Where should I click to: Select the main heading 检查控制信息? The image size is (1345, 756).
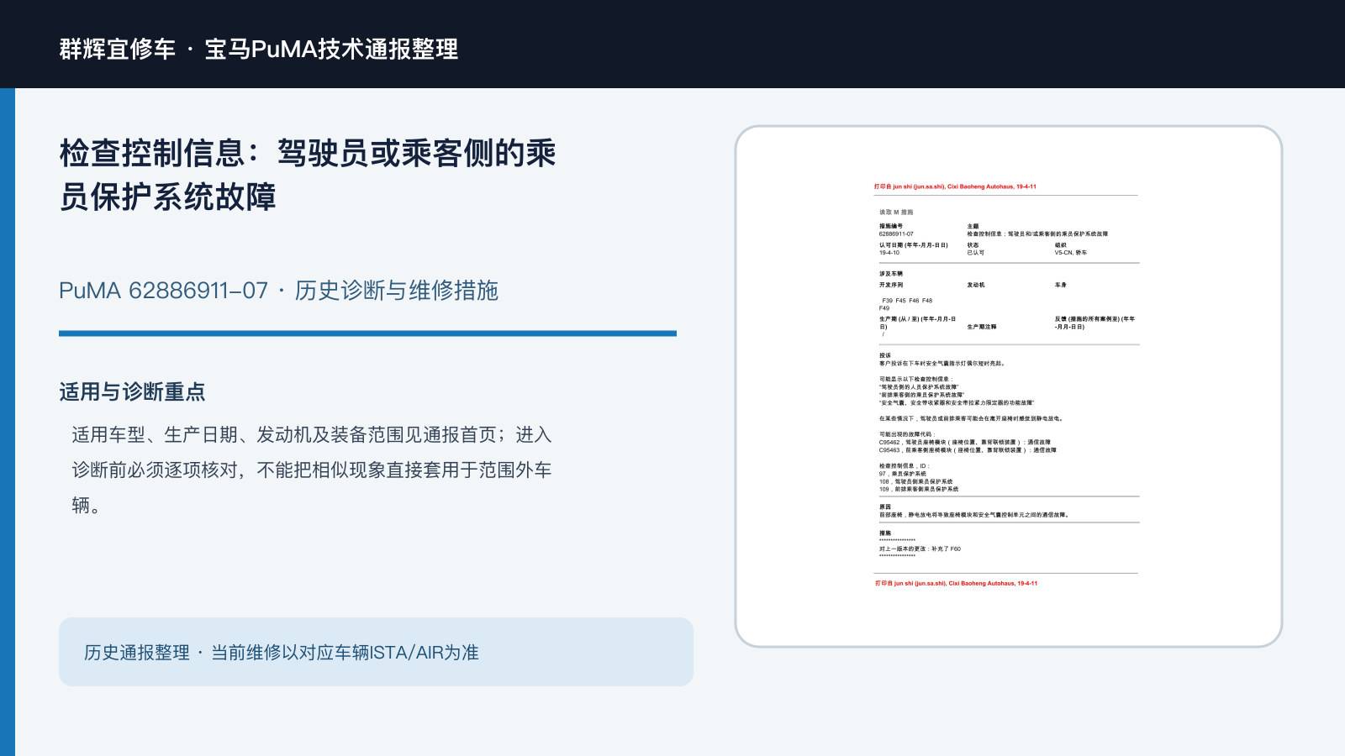(x=308, y=176)
